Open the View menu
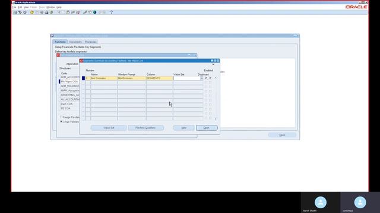380x213 pixels. pos(26,7)
